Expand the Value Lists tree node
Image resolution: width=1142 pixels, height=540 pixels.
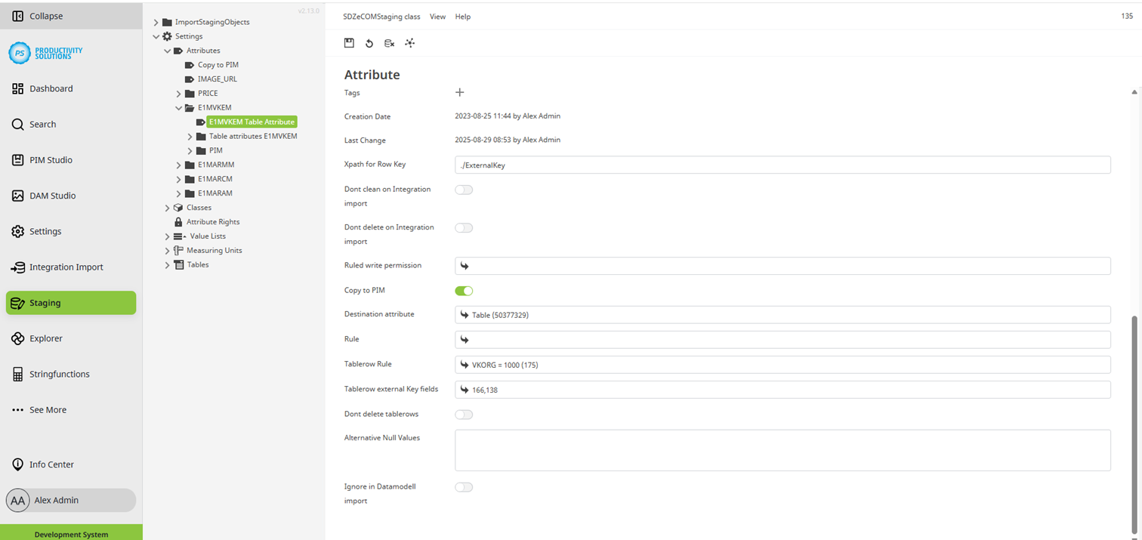[168, 236]
